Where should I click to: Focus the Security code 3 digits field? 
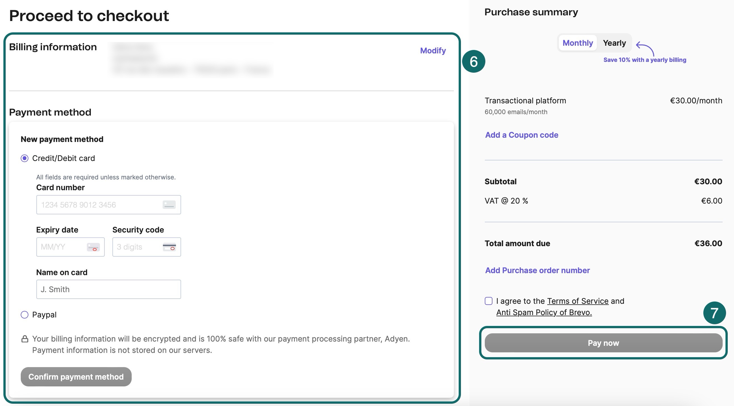[x=146, y=247]
